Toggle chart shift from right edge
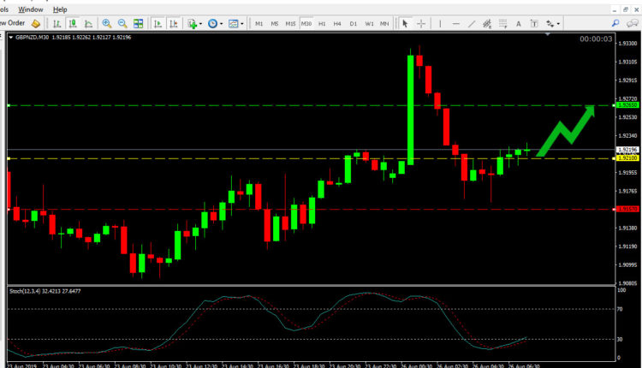This screenshot has width=642, height=368. (174, 24)
